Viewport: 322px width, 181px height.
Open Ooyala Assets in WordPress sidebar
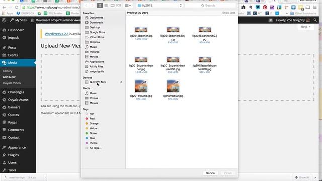[18, 100]
